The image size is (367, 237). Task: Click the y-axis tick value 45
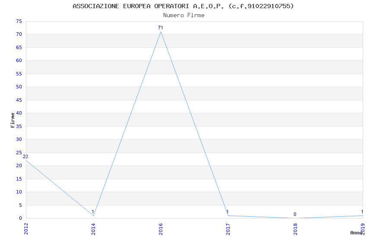pyautogui.click(x=19, y=100)
